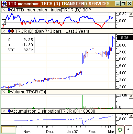Click the A button on Volume scale

tap(131, 96)
